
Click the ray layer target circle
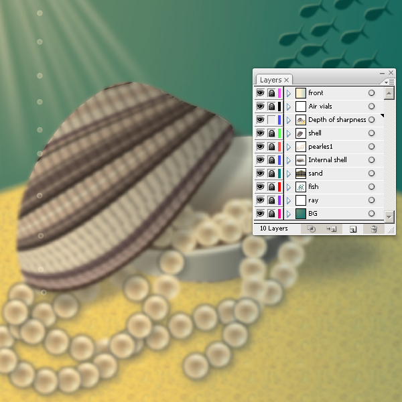tap(371, 200)
